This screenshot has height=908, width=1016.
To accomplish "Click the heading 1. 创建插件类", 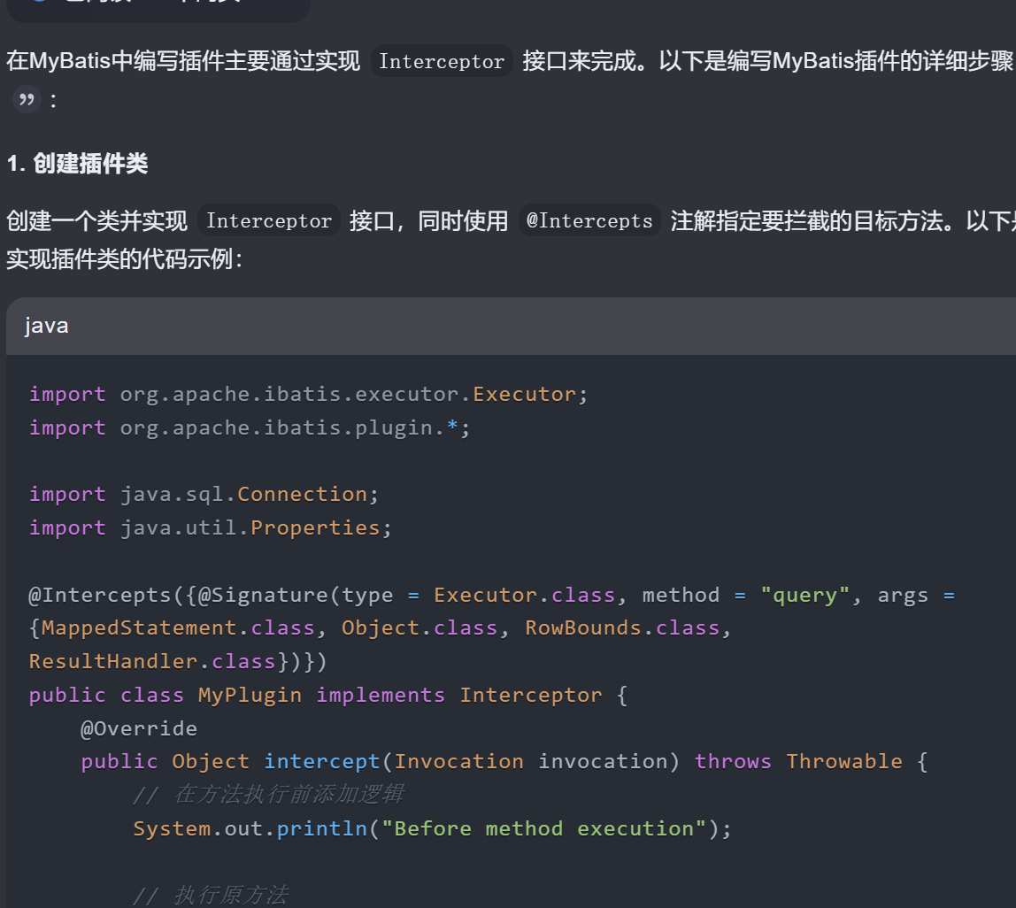I will coord(77,164).
